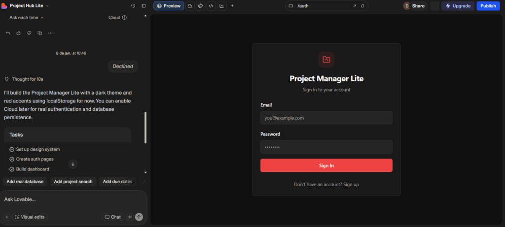Click the plus icon to add a tab
Image resolution: width=505 pixels, height=227 pixels.
click(x=232, y=6)
